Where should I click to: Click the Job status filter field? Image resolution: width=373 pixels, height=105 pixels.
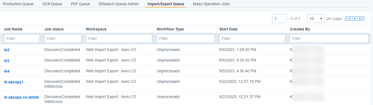(x=63, y=39)
